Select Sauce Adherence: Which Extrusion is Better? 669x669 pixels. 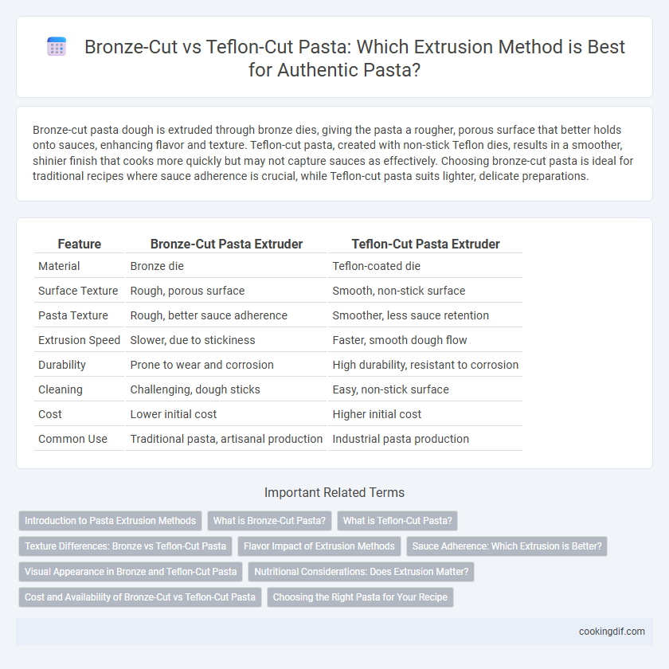[507, 546]
